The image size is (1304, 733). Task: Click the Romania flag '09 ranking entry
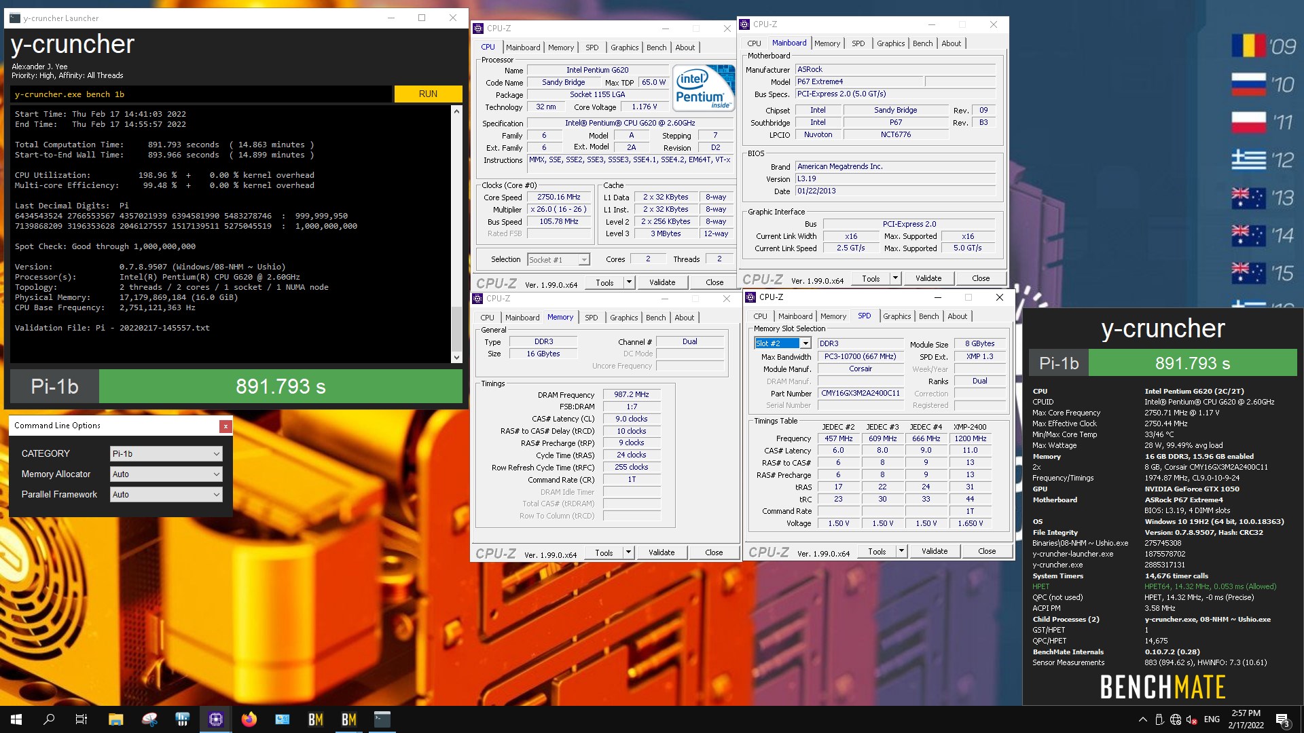point(1264,46)
